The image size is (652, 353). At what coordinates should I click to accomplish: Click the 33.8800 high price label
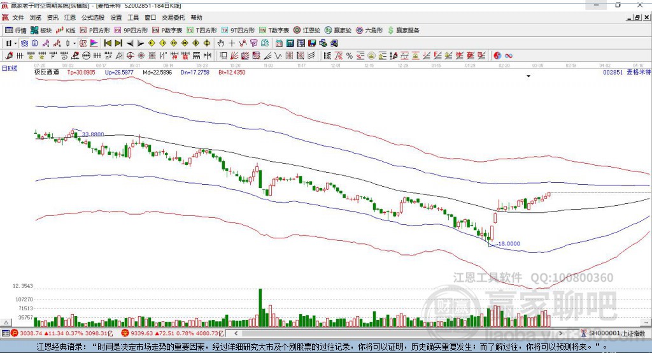[93, 134]
